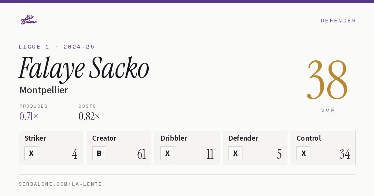Select the Dribbler X grade badge
The image size is (374, 196).
(x=167, y=153)
